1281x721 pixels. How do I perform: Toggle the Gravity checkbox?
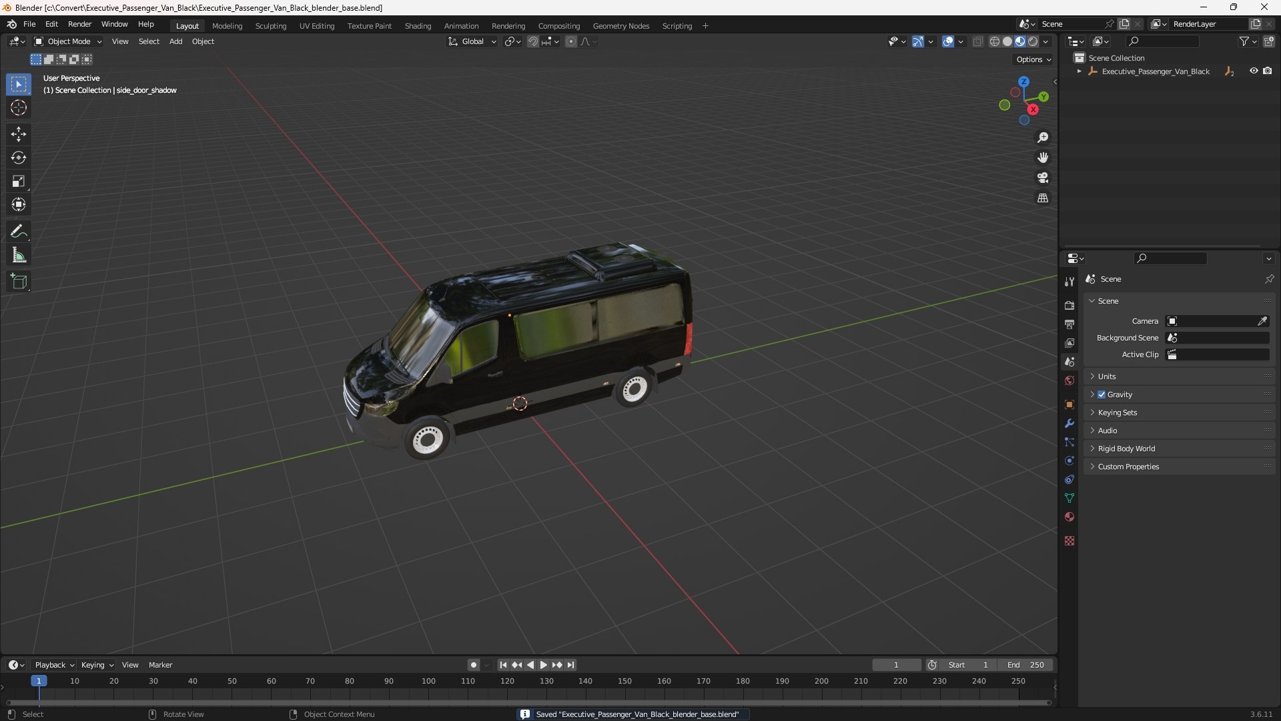(1102, 395)
